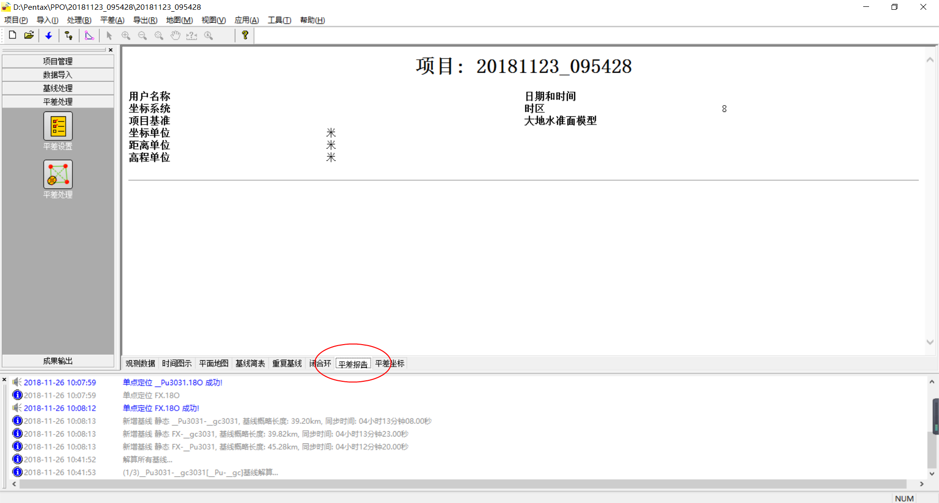The image size is (939, 503).
Task: Close the bottom log message panel
Action: pos(4,379)
